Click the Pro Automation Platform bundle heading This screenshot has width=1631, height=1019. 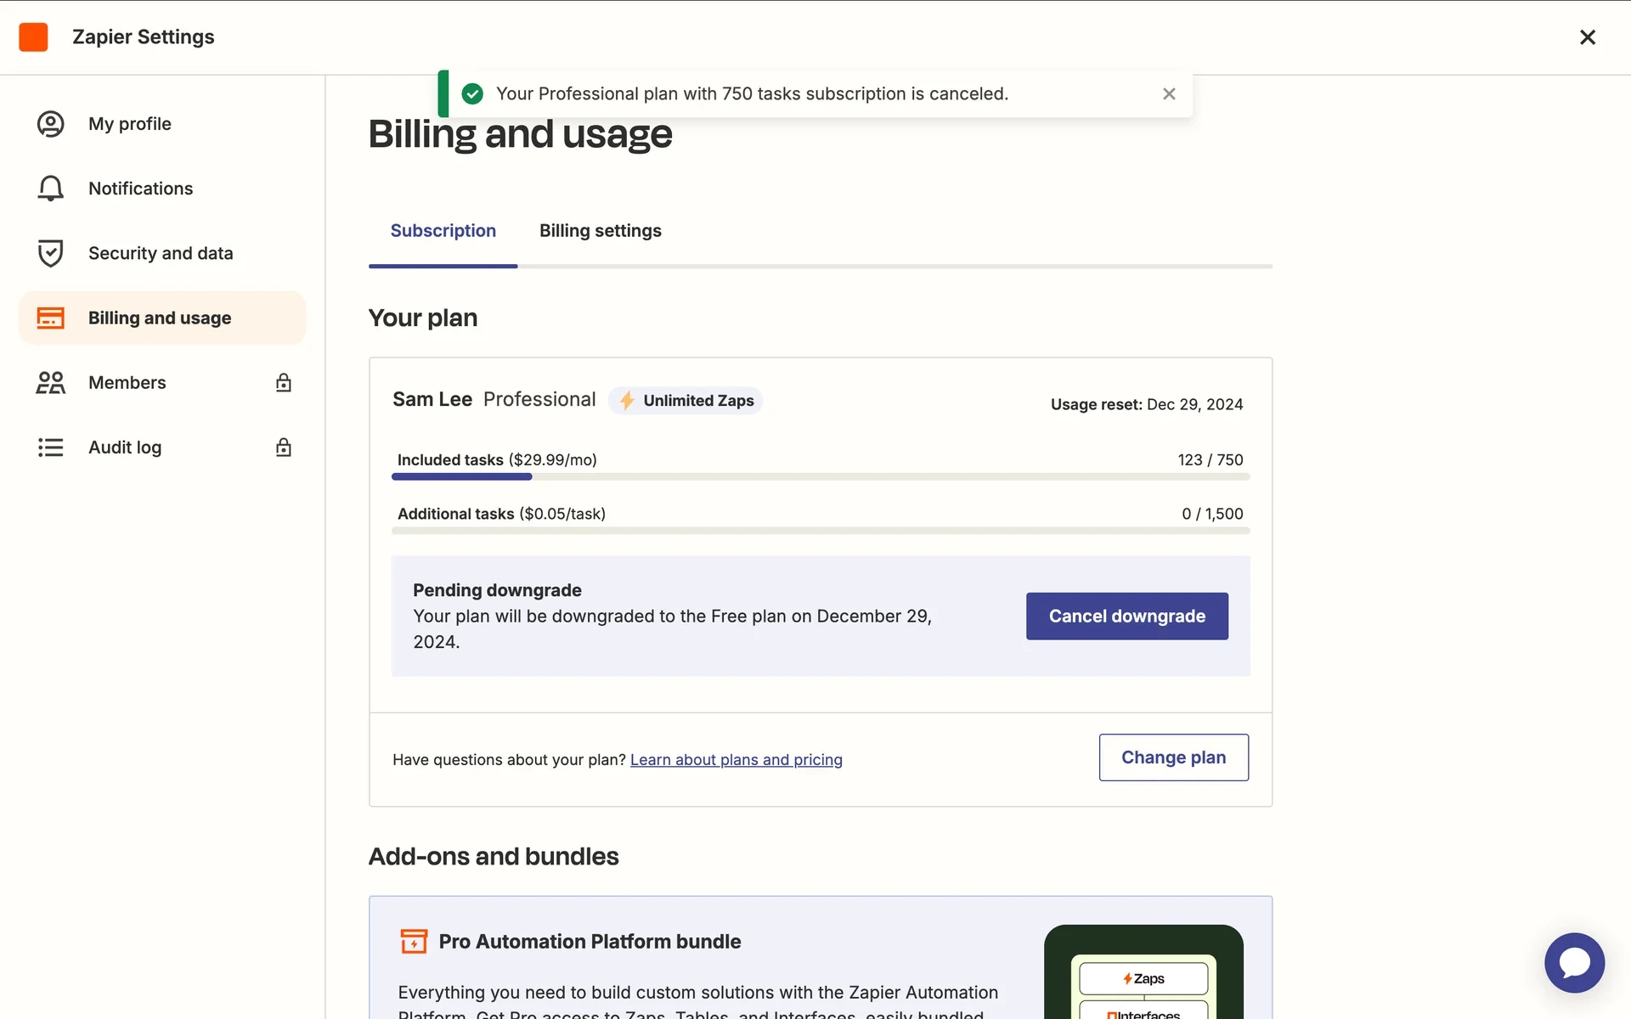point(590,941)
